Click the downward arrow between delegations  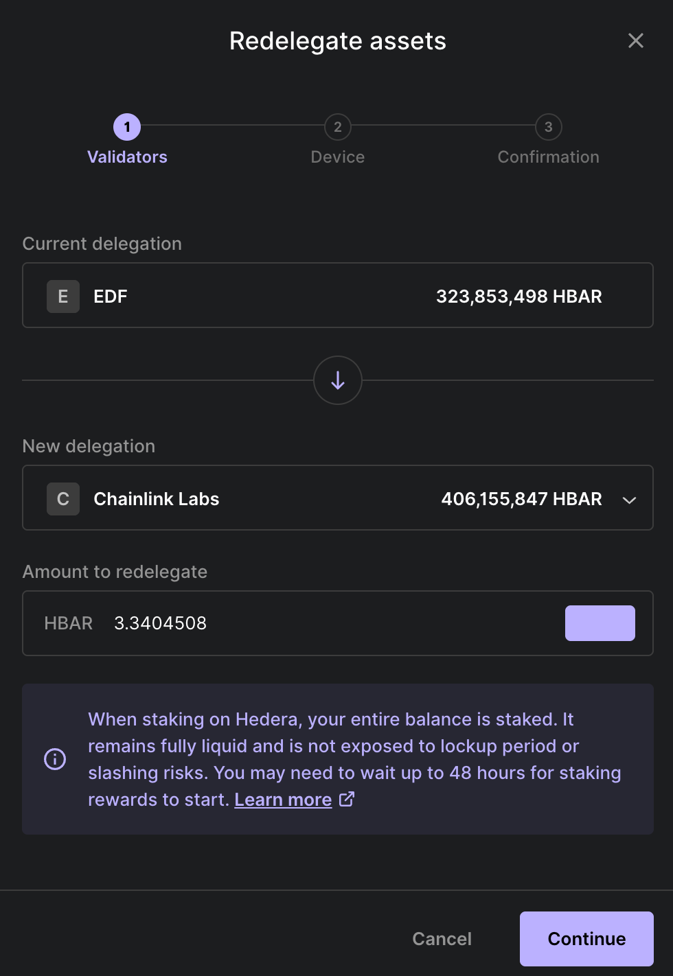coord(337,380)
